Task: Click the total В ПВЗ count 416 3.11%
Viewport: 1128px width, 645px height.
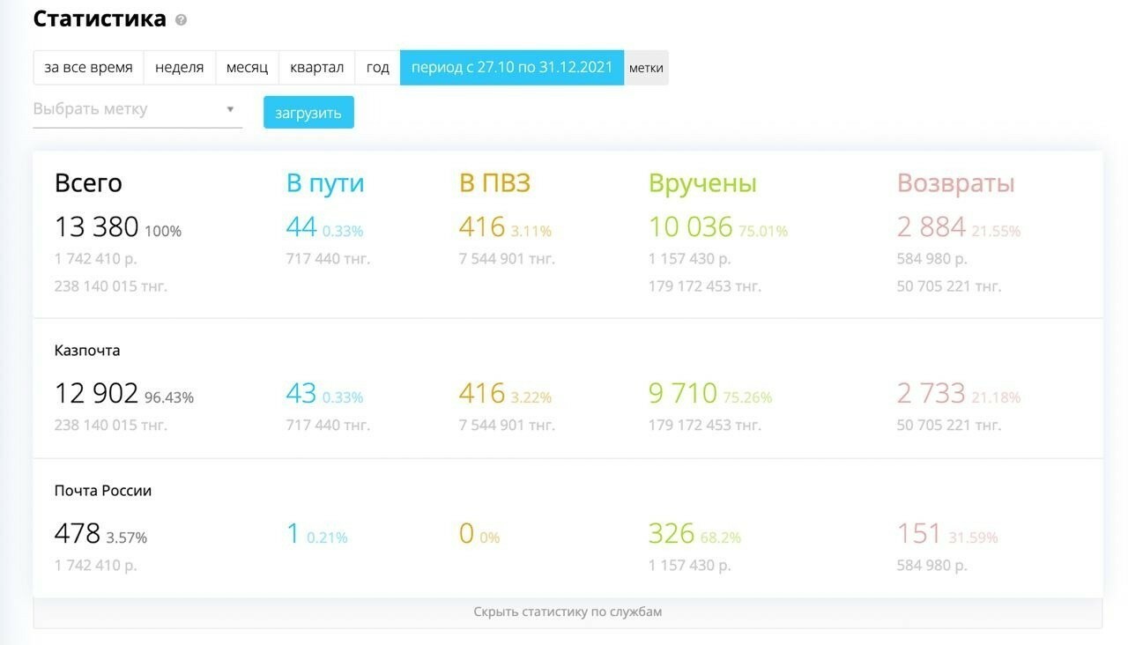Action: (505, 227)
